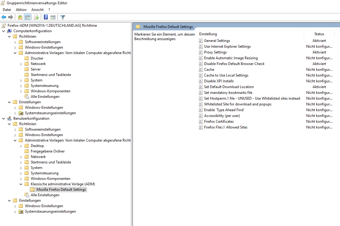
Task: Click the Export list toolbar icon
Action: (37, 17)
